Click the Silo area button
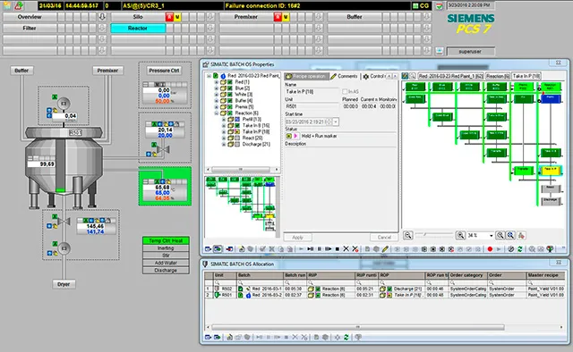 pyautogui.click(x=138, y=17)
